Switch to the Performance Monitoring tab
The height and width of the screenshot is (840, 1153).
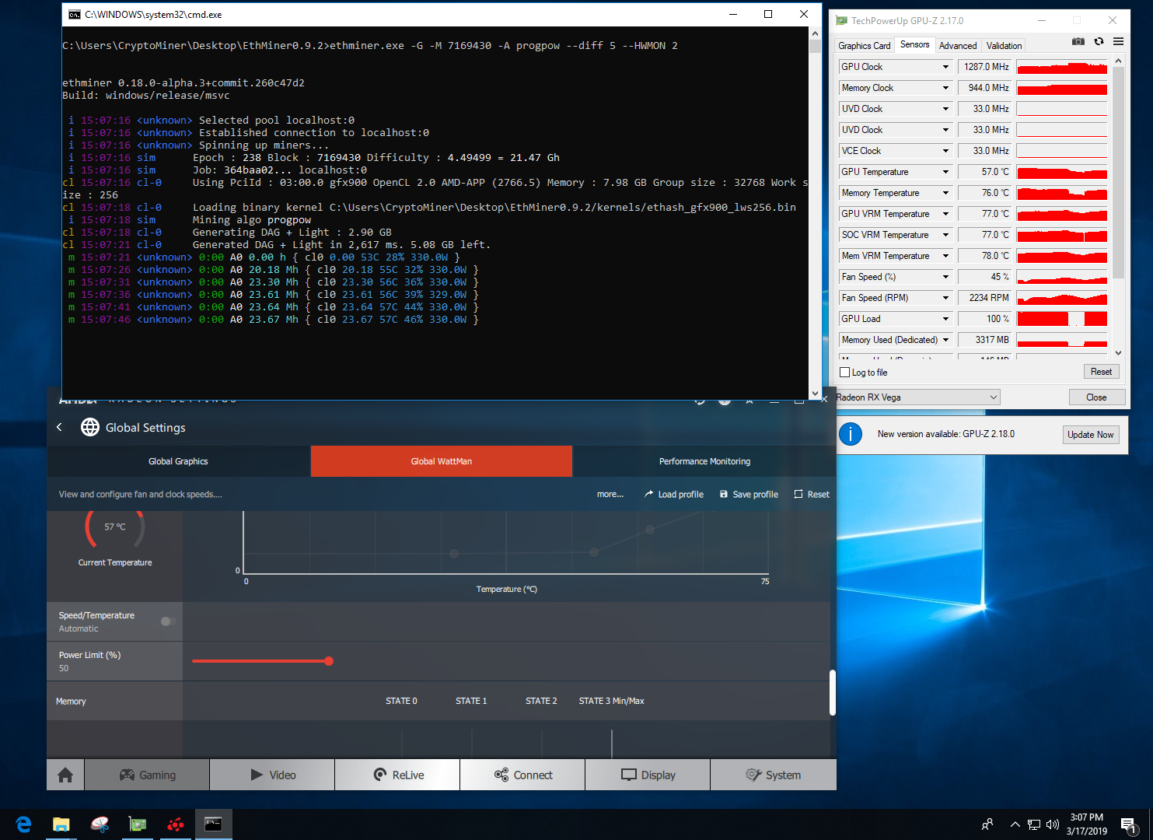pyautogui.click(x=704, y=461)
